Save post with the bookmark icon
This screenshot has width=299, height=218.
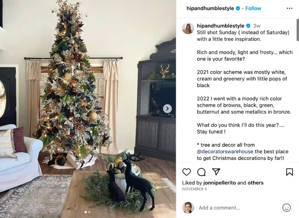(x=289, y=172)
